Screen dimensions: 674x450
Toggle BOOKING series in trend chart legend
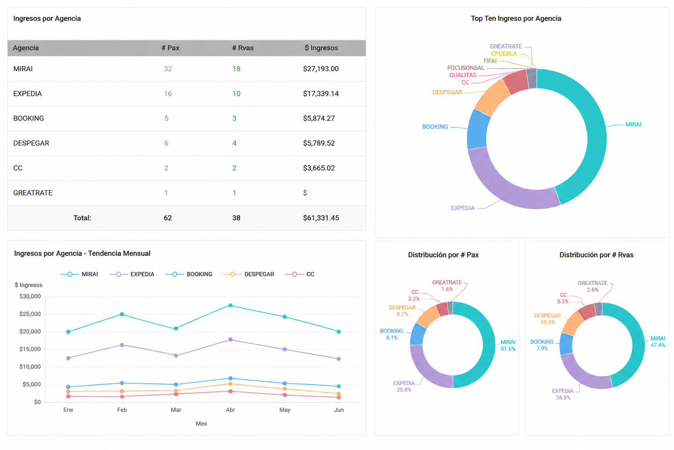[189, 274]
